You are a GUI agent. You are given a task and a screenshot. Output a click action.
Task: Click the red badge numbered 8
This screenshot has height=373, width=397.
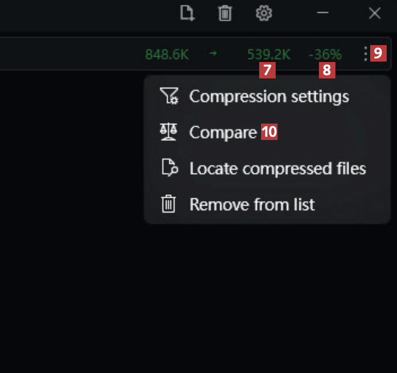[327, 71]
